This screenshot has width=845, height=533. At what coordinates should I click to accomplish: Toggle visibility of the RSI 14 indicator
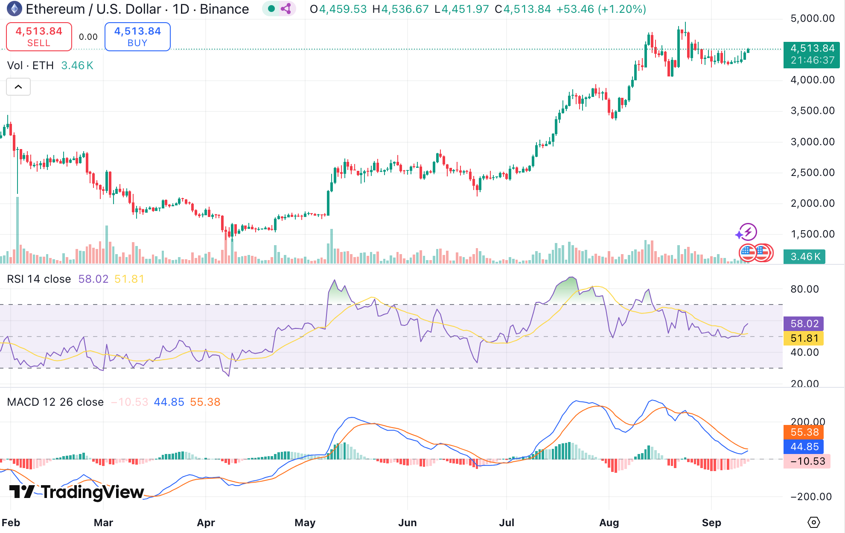point(39,278)
